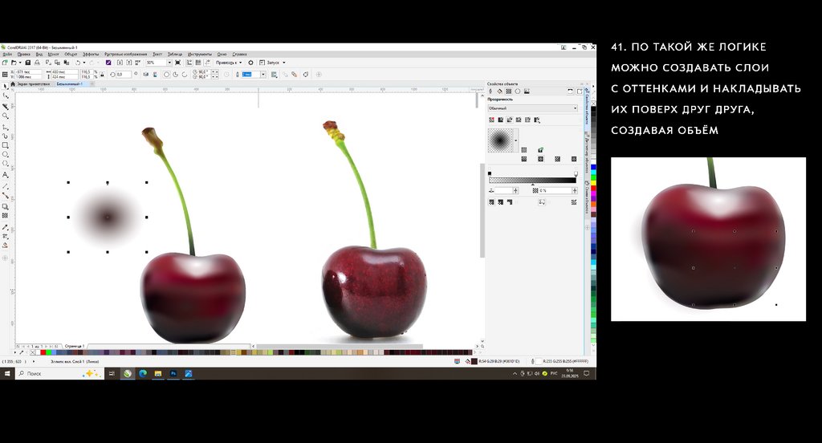Open the Effects menu

91,54
